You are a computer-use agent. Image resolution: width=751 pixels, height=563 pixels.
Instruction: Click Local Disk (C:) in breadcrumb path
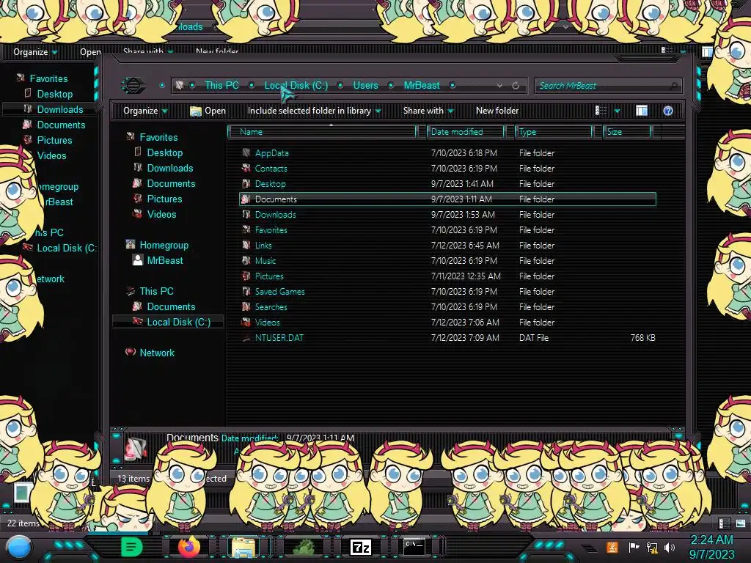pyautogui.click(x=296, y=85)
